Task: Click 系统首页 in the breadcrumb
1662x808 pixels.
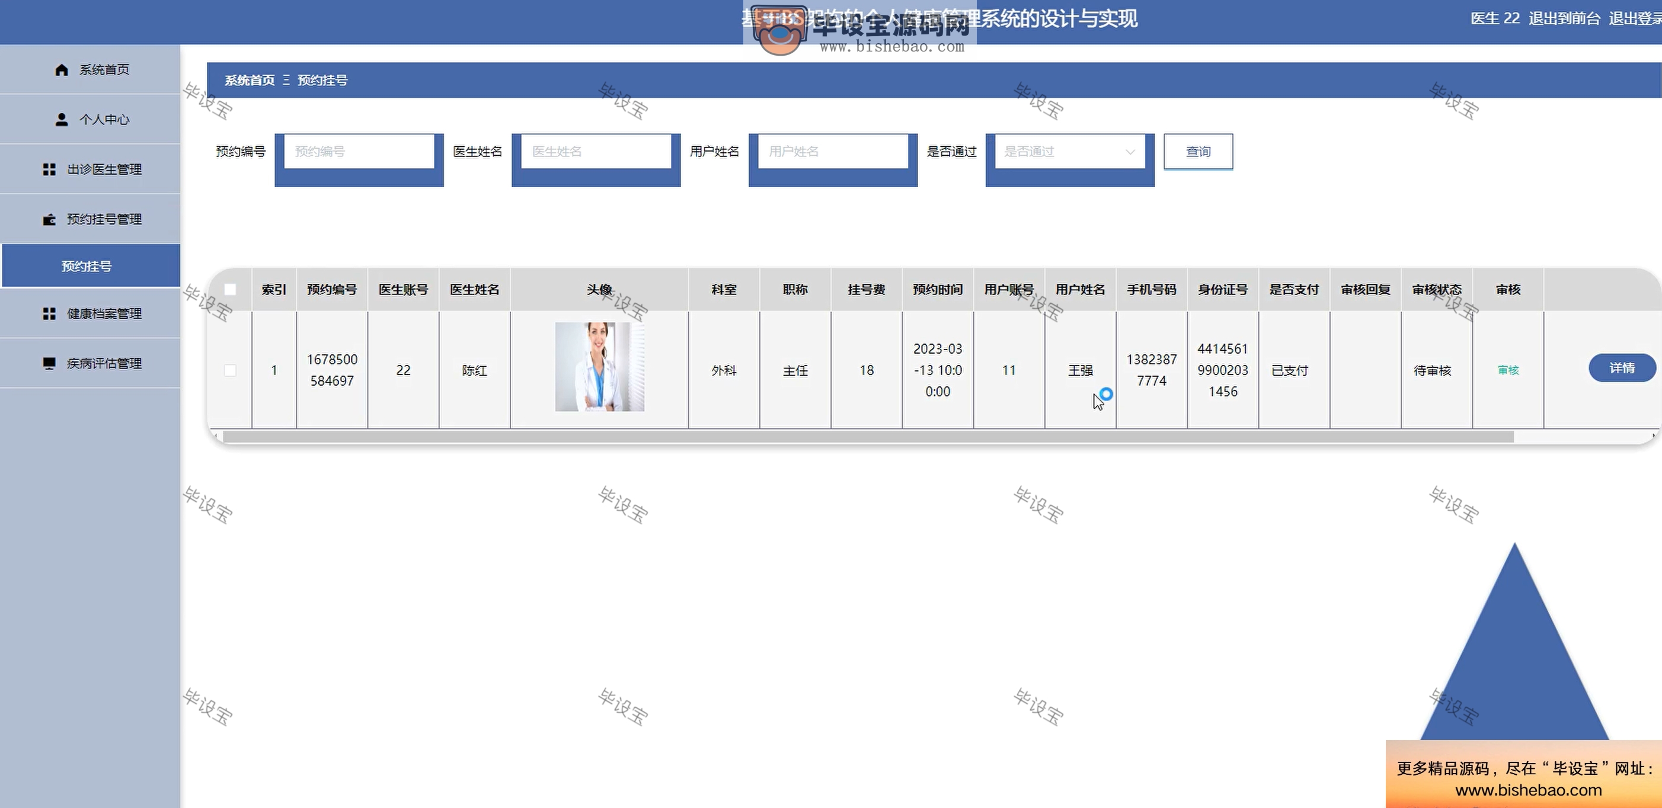Action: (250, 80)
